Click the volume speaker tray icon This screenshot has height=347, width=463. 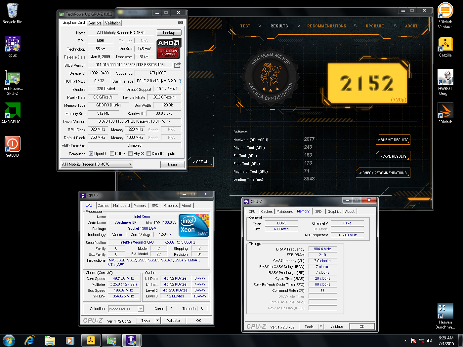430,341
